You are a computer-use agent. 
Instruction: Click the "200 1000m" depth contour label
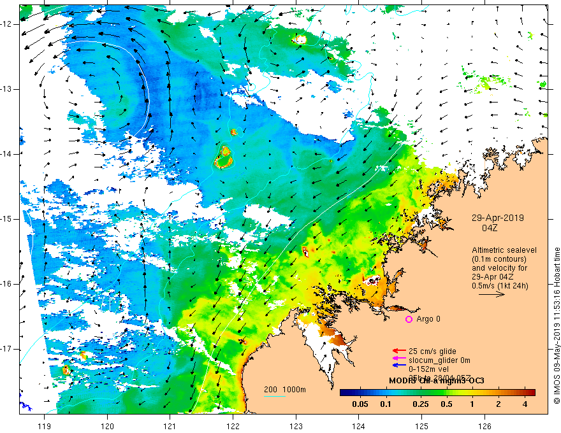click(x=285, y=390)
